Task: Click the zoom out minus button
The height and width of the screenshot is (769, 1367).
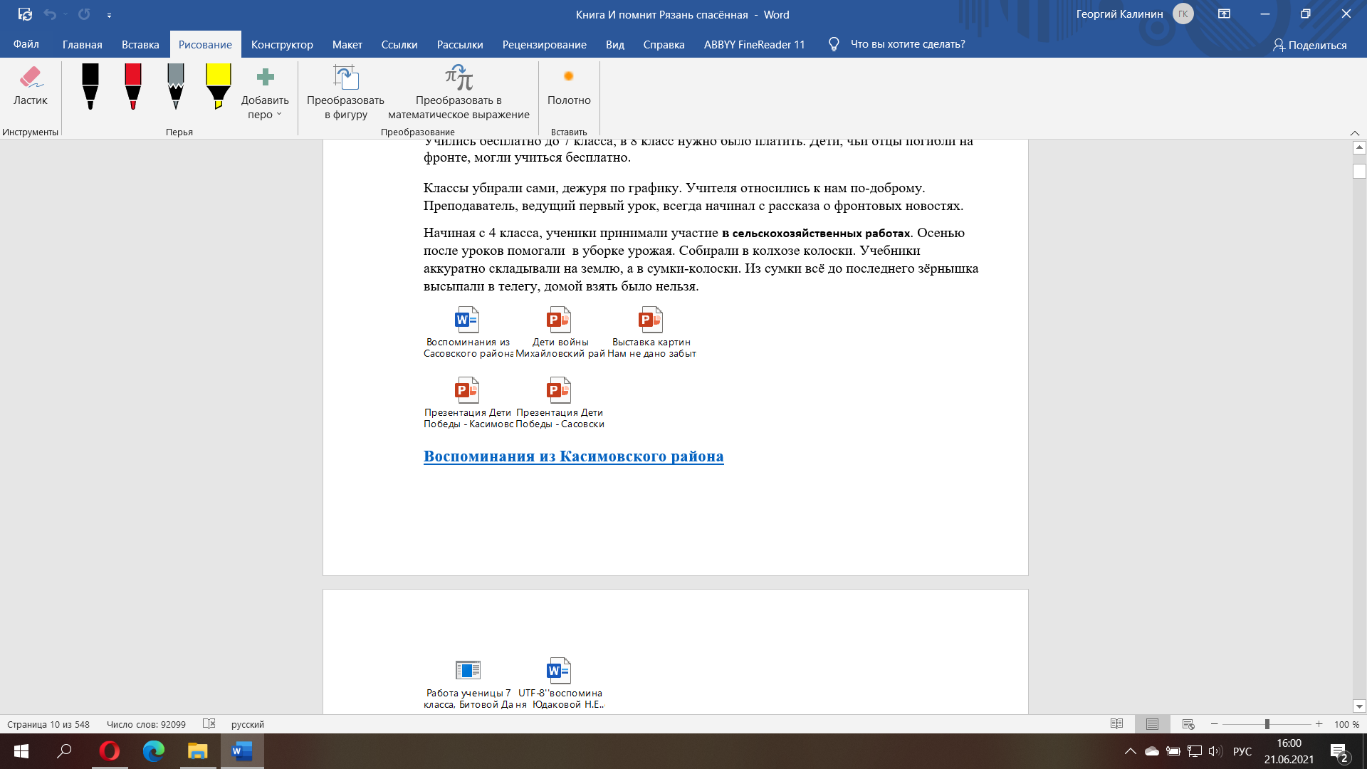Action: pyautogui.click(x=1215, y=724)
